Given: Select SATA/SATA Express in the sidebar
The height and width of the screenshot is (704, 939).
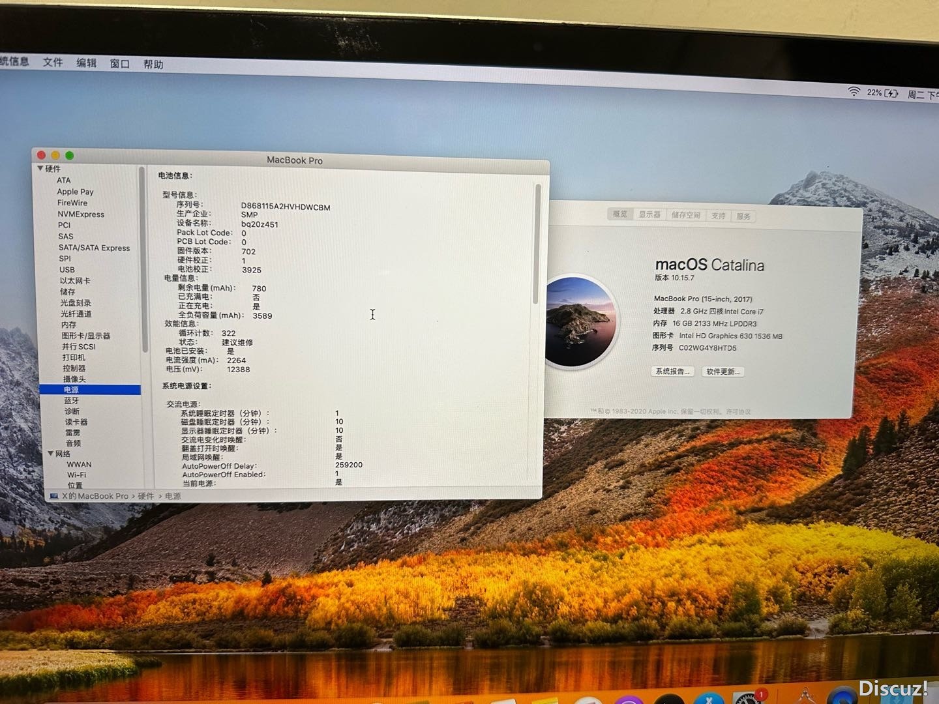Looking at the screenshot, I should pyautogui.click(x=94, y=248).
